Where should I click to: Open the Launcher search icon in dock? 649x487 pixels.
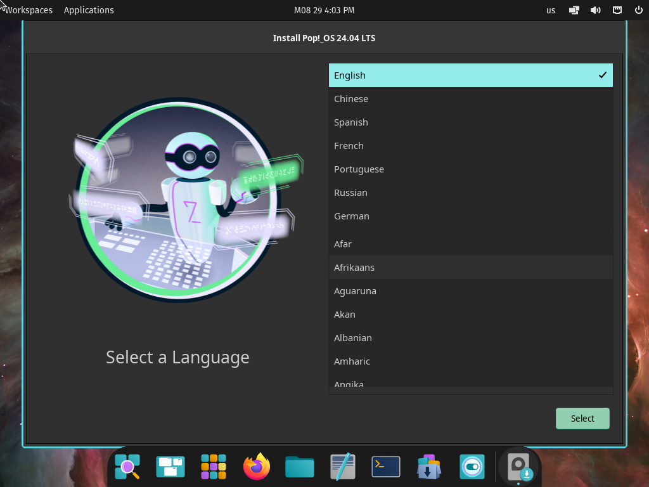(x=127, y=466)
